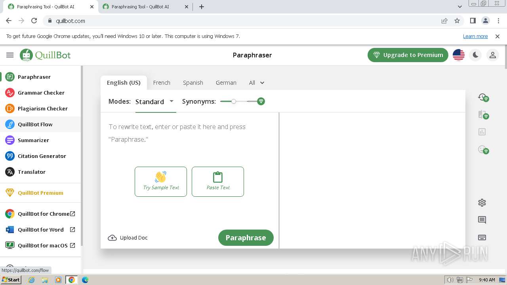Click the QuillBot logo
The height and width of the screenshot is (285, 507).
pyautogui.click(x=45, y=55)
